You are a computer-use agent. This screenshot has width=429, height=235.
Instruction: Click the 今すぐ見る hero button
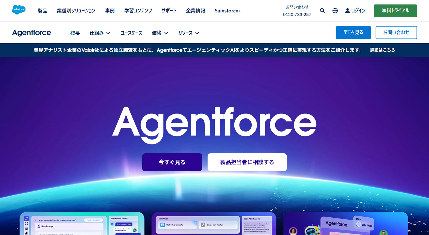(x=172, y=162)
